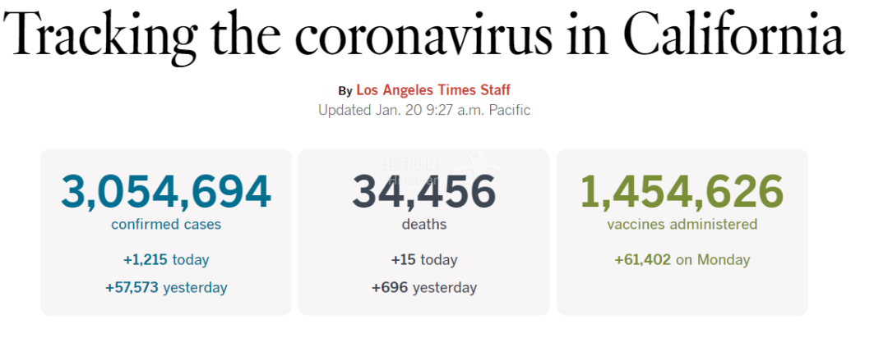Click the +61,402 on Monday figure

pos(682,260)
